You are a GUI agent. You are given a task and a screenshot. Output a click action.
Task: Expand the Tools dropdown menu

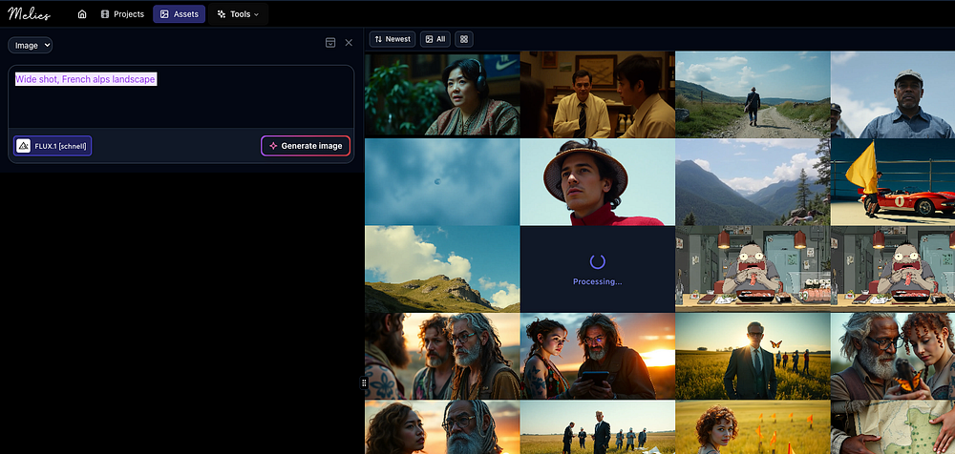(x=238, y=14)
